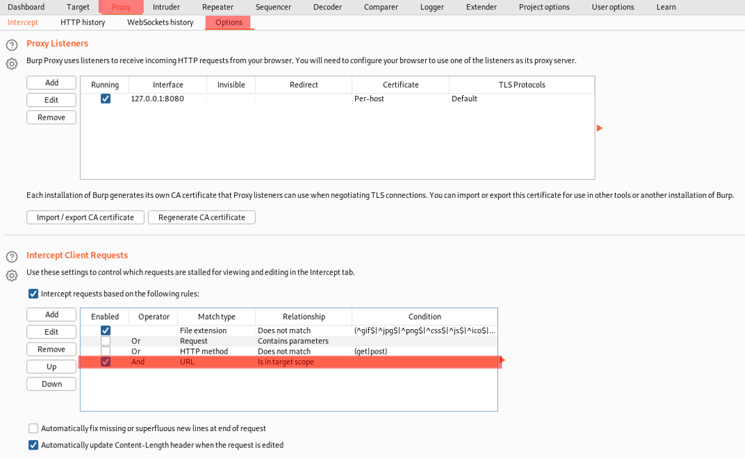Go to the Repeater tab
Viewport: 745px width, 459px height.
click(218, 7)
